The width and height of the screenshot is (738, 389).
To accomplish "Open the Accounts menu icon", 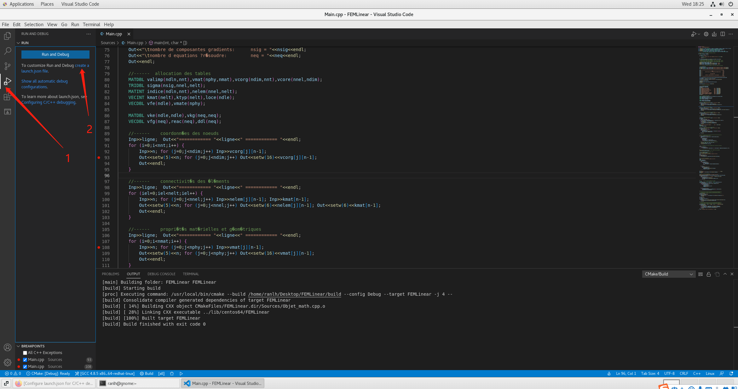I will (x=8, y=347).
